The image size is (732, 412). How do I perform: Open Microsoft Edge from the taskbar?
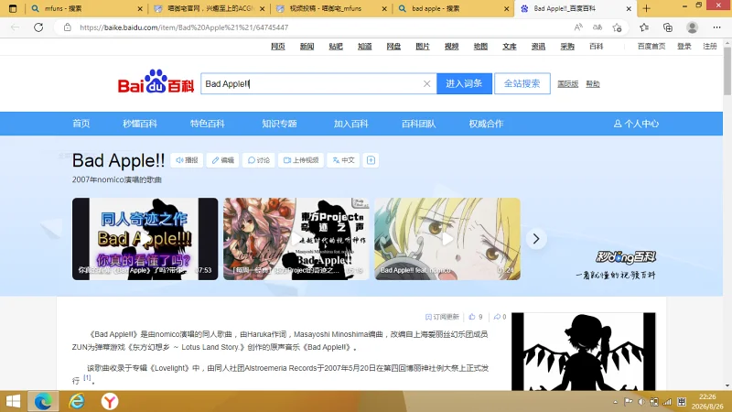[43, 401]
